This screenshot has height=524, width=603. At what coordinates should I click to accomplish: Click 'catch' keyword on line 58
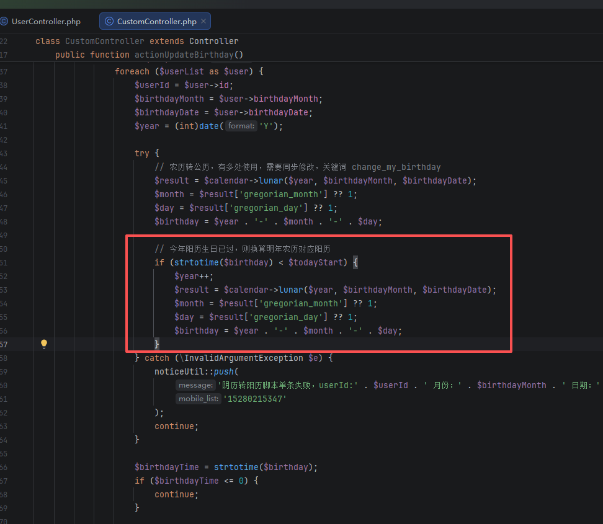pos(157,358)
